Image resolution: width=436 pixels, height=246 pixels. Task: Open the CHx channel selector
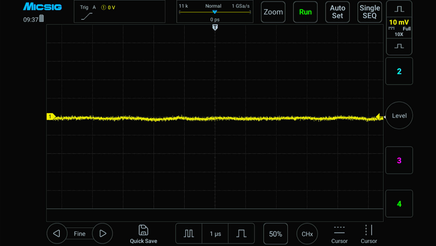click(307, 234)
